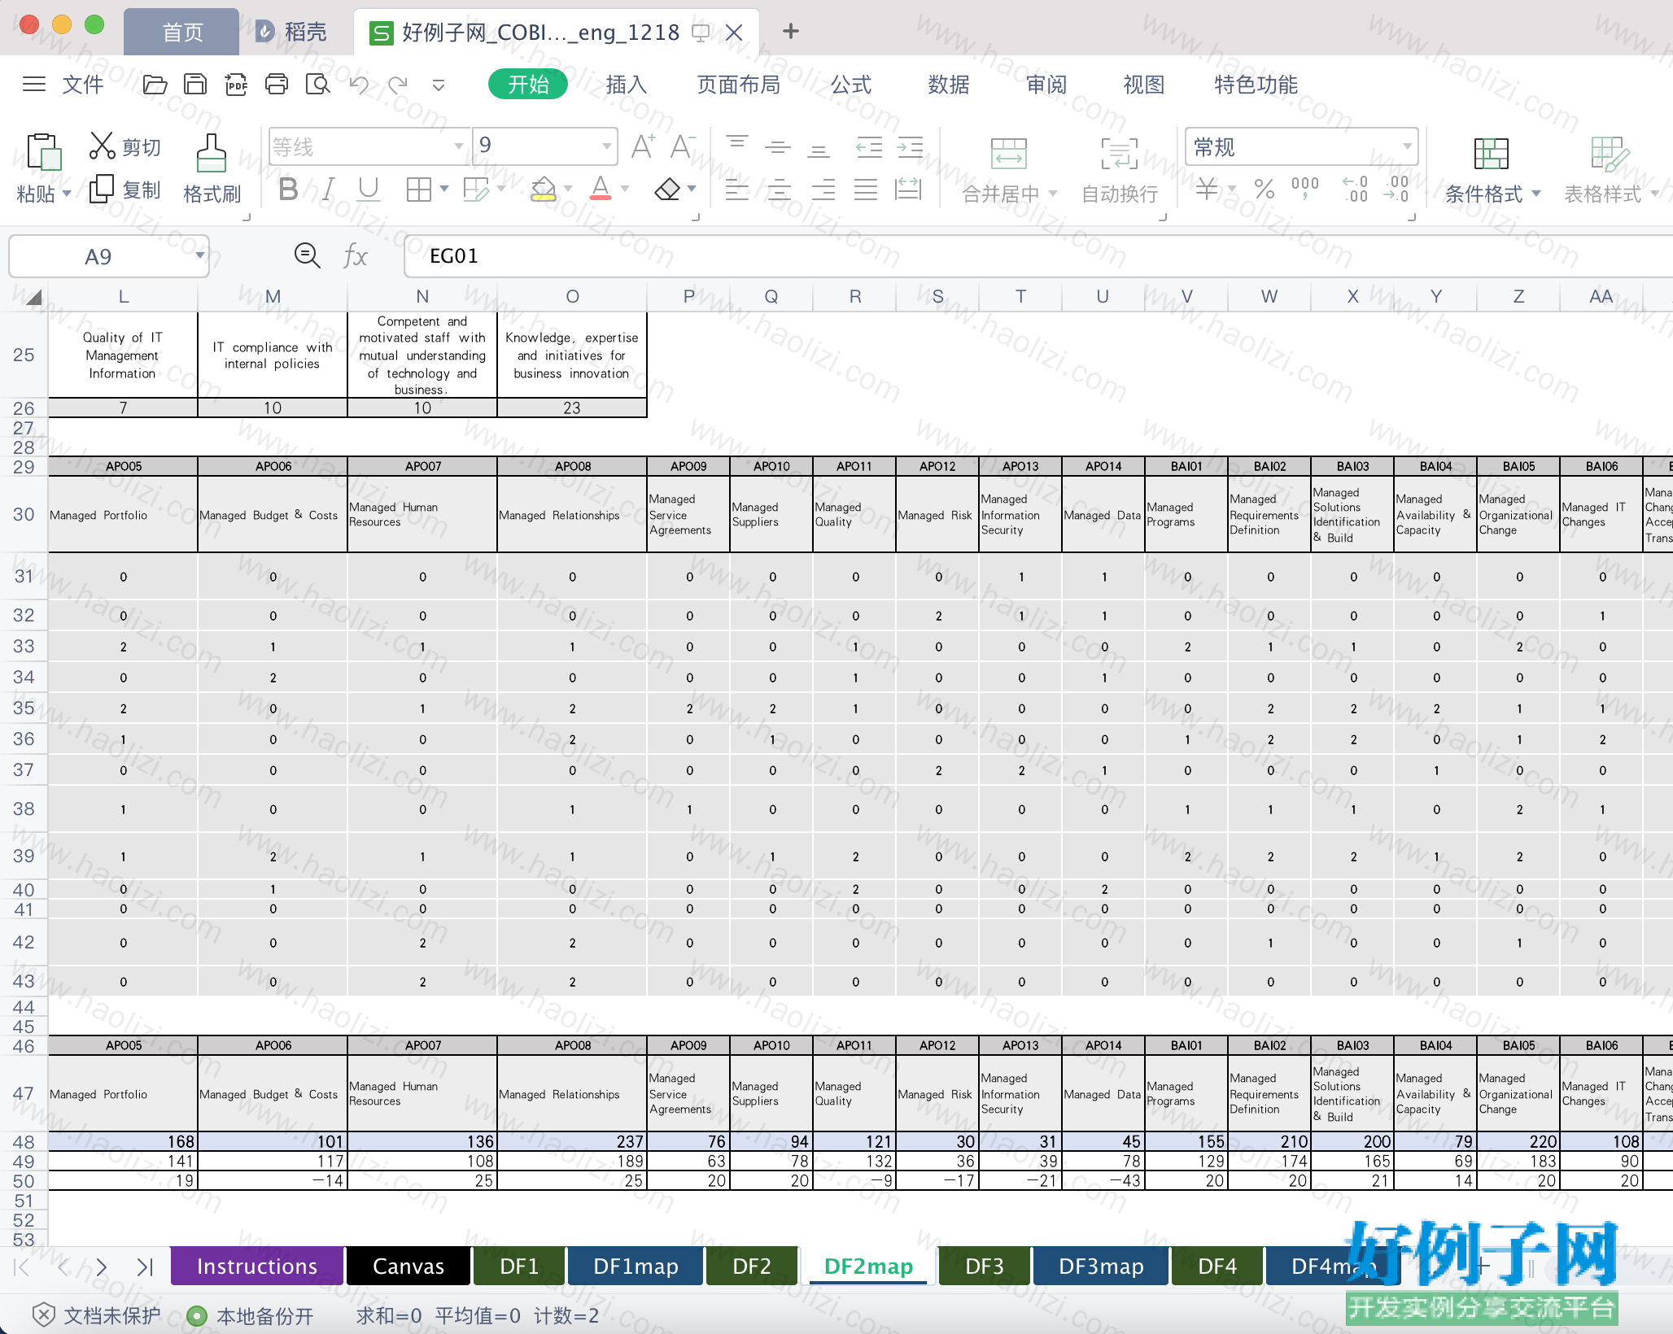Toggle Bold formatting
Image resolution: width=1673 pixels, height=1334 pixels.
pos(288,190)
